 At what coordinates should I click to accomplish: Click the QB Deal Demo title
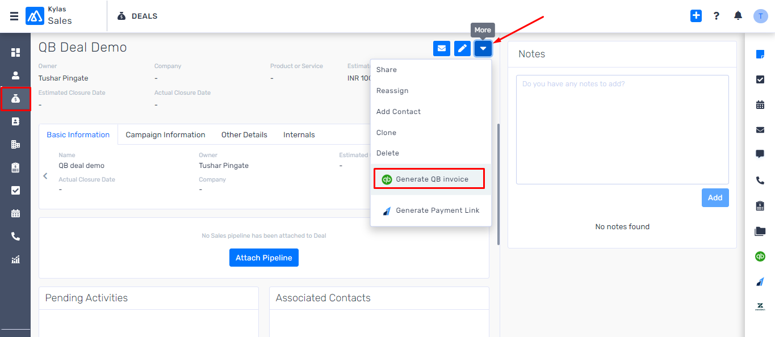pyautogui.click(x=83, y=47)
